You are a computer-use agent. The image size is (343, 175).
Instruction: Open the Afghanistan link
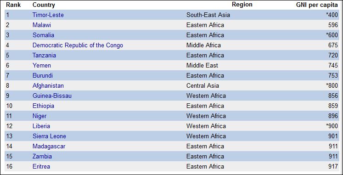[48, 85]
